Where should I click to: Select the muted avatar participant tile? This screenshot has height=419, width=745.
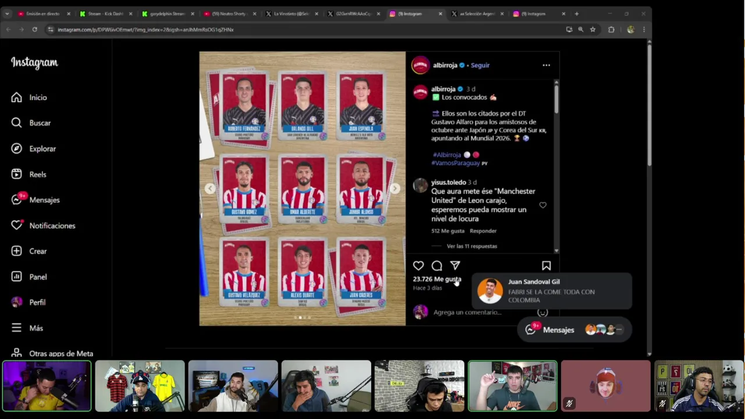coord(605,386)
